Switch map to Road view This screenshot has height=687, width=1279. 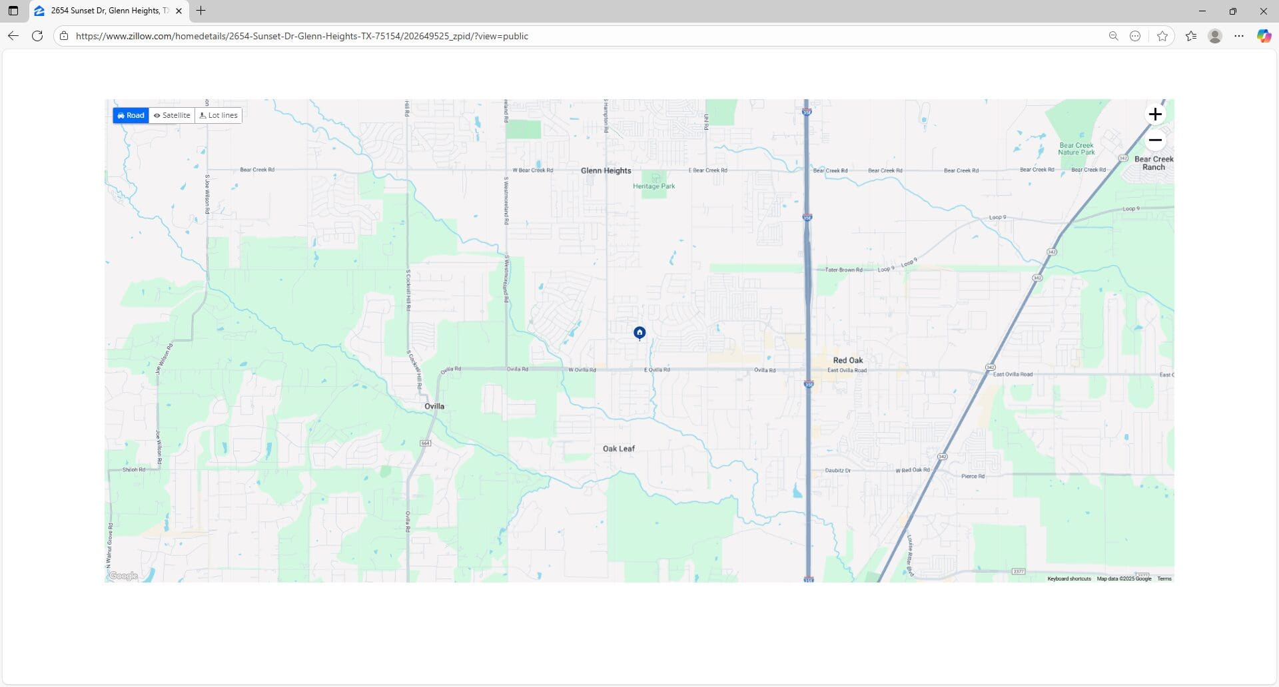[131, 115]
